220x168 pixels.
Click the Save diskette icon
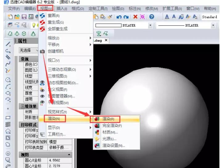click(x=24, y=17)
